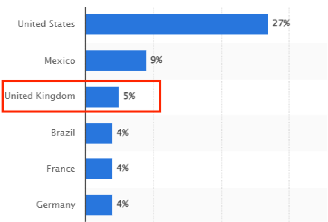Click the red highlight box's right edge
Viewport: 328px width, 222px height.
pyautogui.click(x=160, y=97)
